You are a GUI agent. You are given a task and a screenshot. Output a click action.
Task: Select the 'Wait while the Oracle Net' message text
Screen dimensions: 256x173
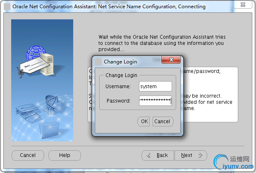(x=162, y=43)
